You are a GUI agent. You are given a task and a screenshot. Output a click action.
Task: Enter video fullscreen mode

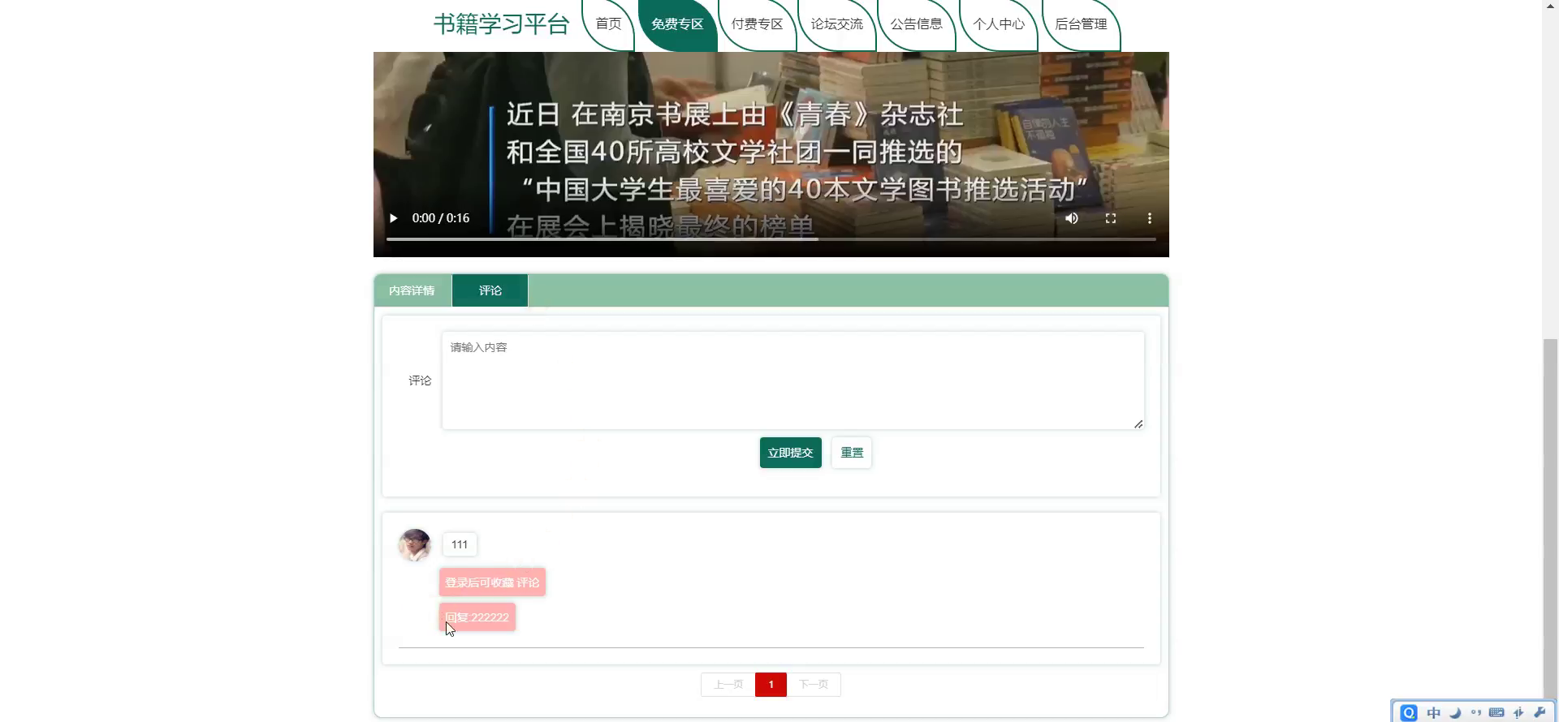[1111, 218]
